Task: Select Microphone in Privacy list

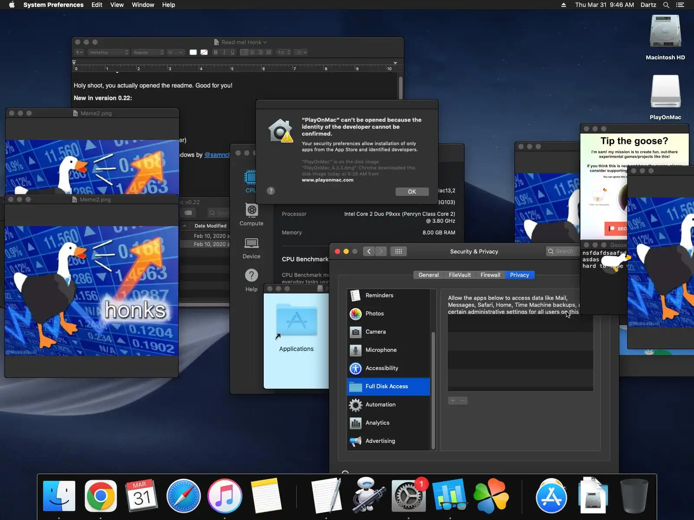Action: coord(389,350)
